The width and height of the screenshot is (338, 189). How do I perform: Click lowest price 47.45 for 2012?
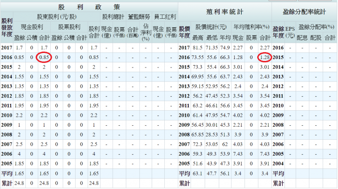pyautogui.click(x=212, y=96)
